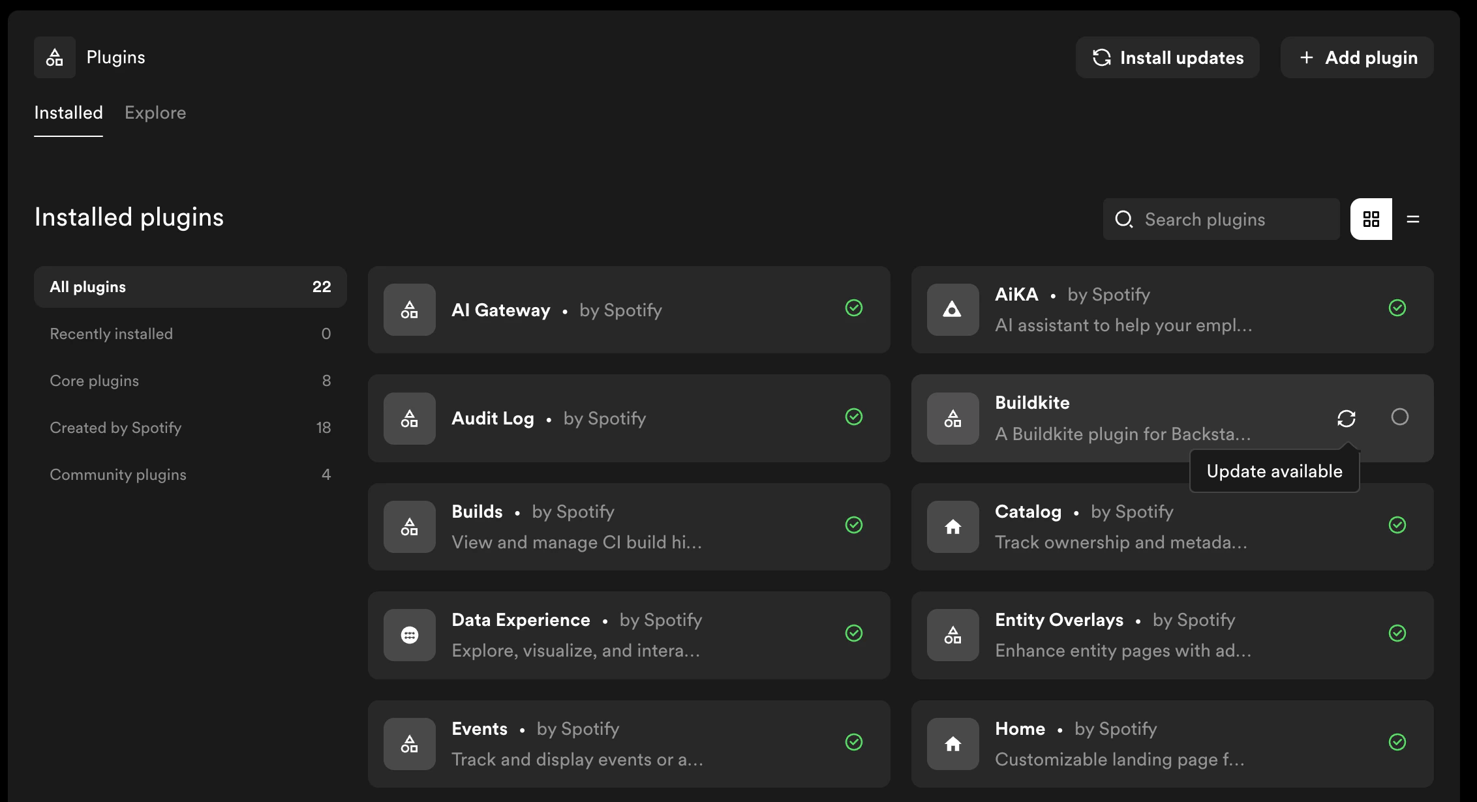Click the AI Gateway plugin icon
The width and height of the screenshot is (1477, 802).
point(410,310)
